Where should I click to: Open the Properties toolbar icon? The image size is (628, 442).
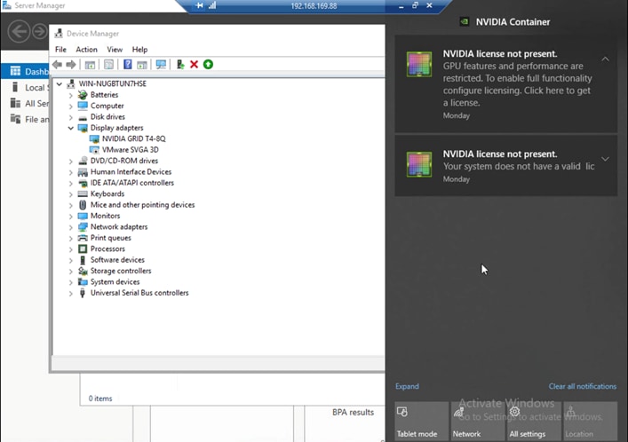coord(108,65)
